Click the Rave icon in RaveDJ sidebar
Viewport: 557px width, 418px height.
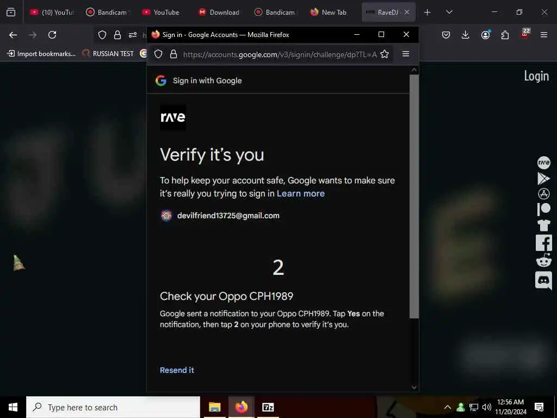point(544,162)
